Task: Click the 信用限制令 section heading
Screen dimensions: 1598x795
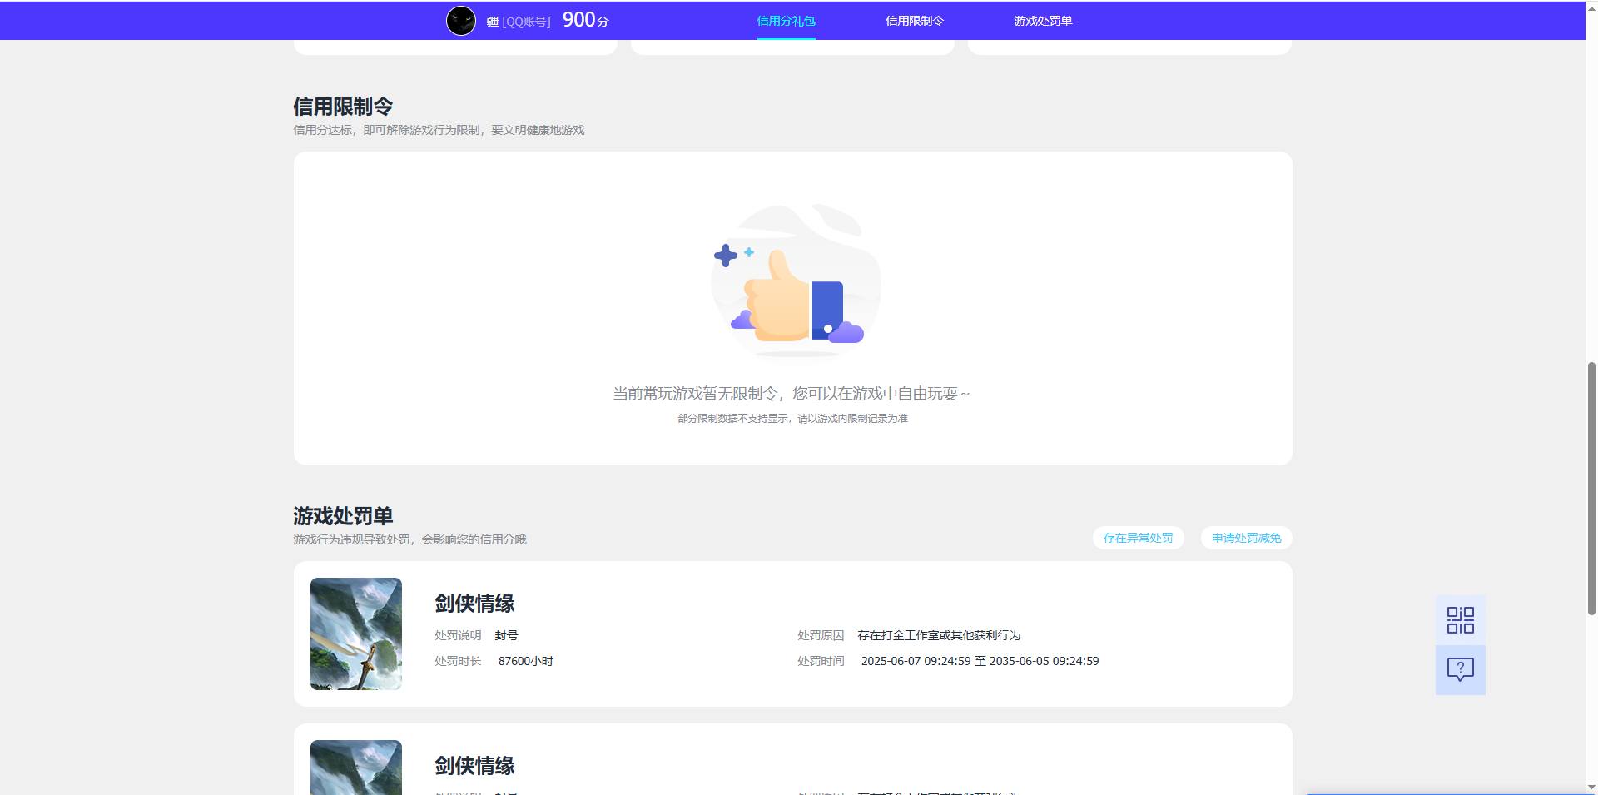Action: (x=343, y=107)
